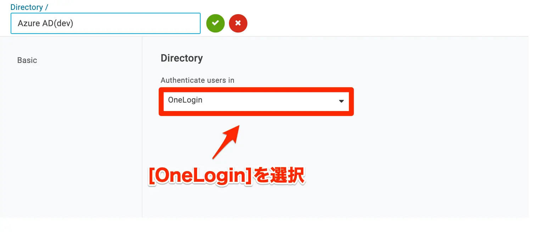
Task: Confirm the name with the green checkmark
Action: 215,23
